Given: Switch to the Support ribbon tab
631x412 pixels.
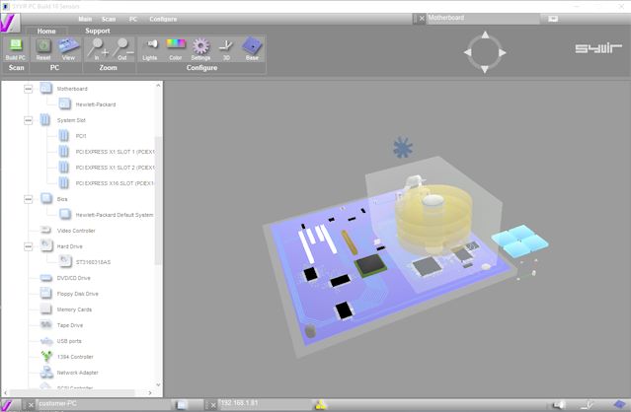Looking at the screenshot, I should point(98,31).
